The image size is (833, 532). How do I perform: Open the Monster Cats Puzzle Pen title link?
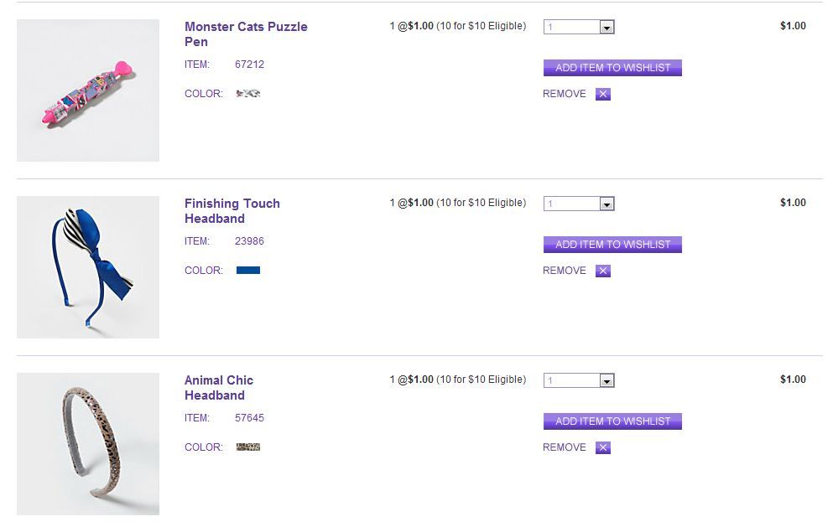[246, 34]
